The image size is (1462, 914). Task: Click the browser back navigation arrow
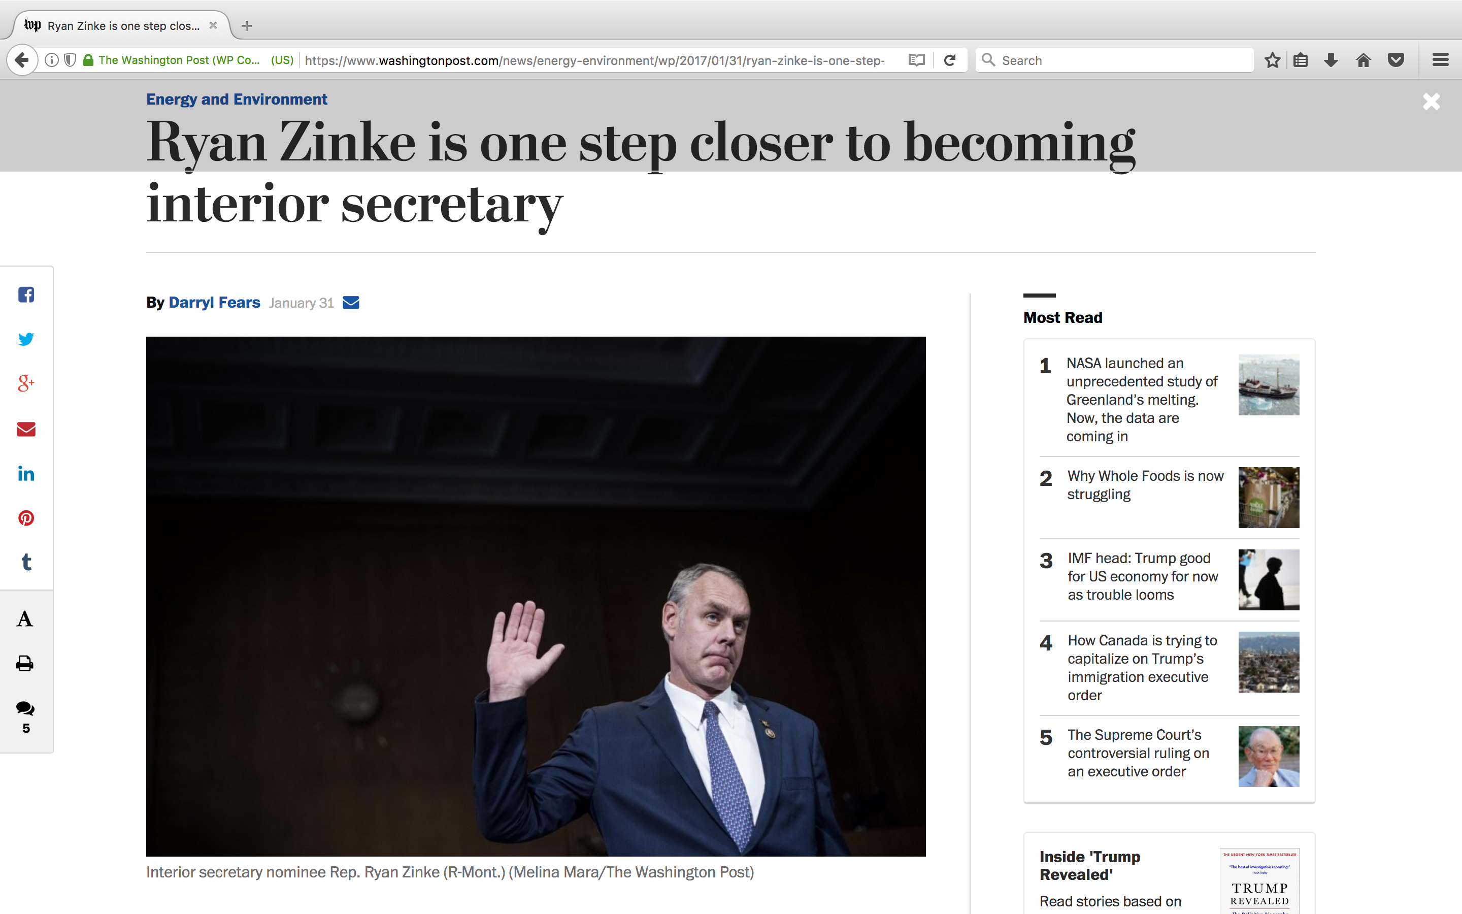[x=22, y=60]
